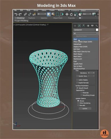
Task: Open the Create menu
Action: pyautogui.click(x=52, y=10)
